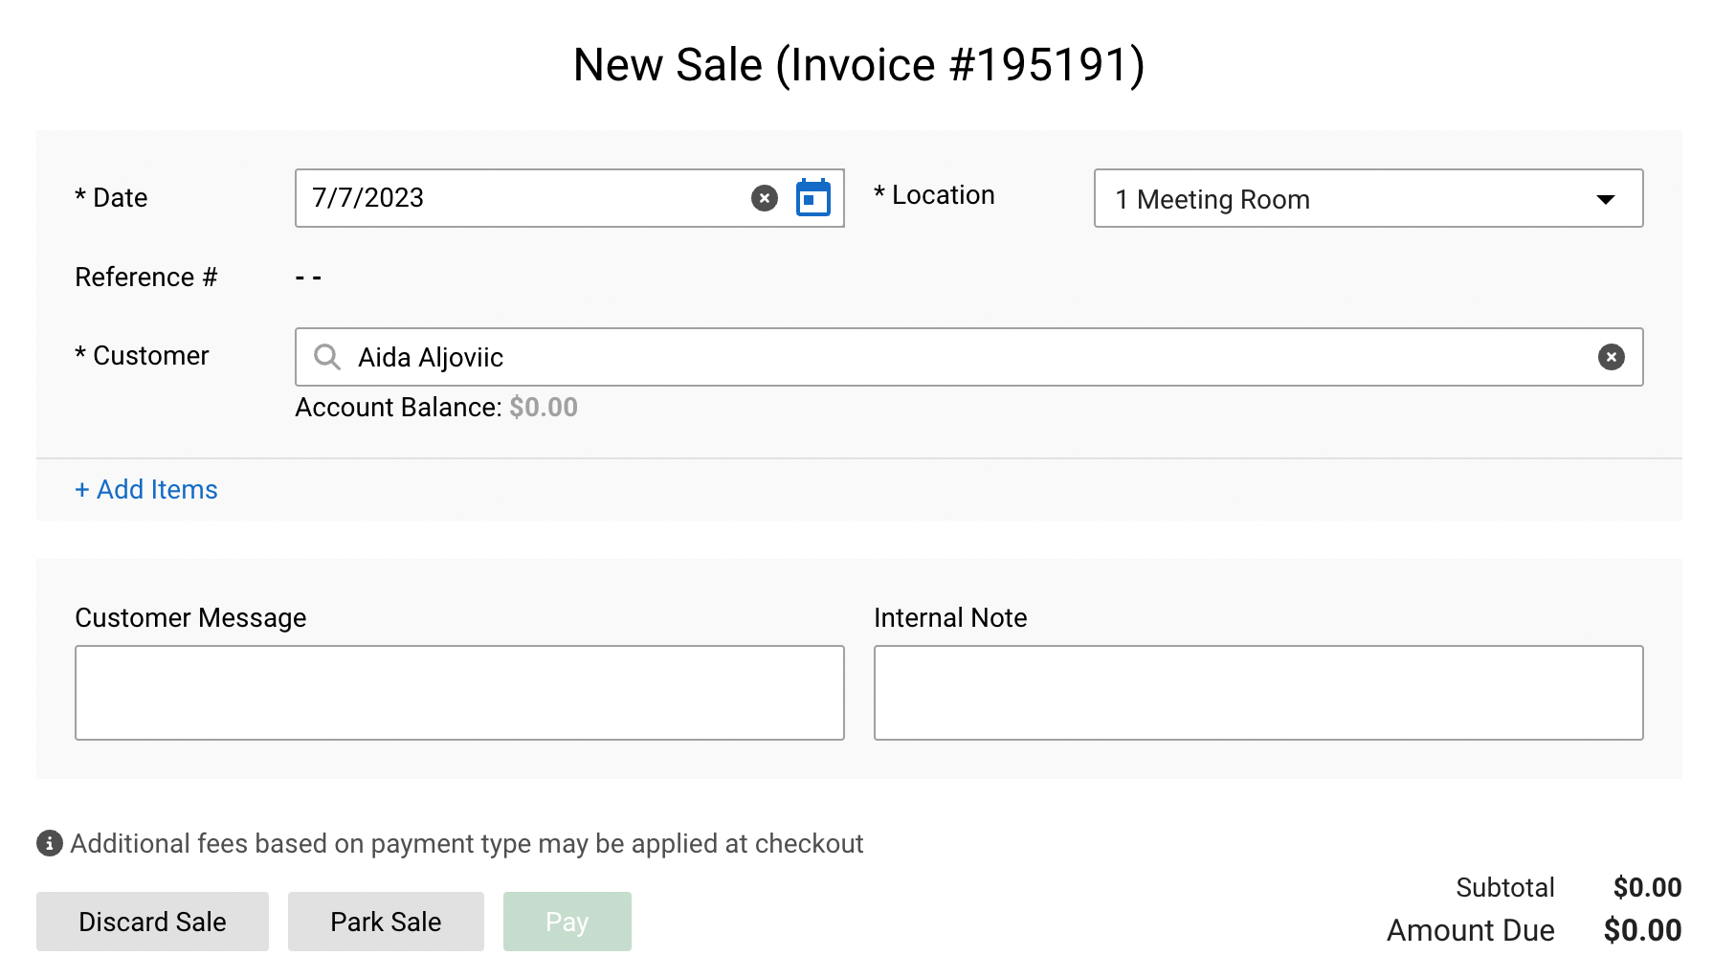The image size is (1713, 978).
Task: Click the Amount Due $0.00 total
Action: click(x=1642, y=930)
